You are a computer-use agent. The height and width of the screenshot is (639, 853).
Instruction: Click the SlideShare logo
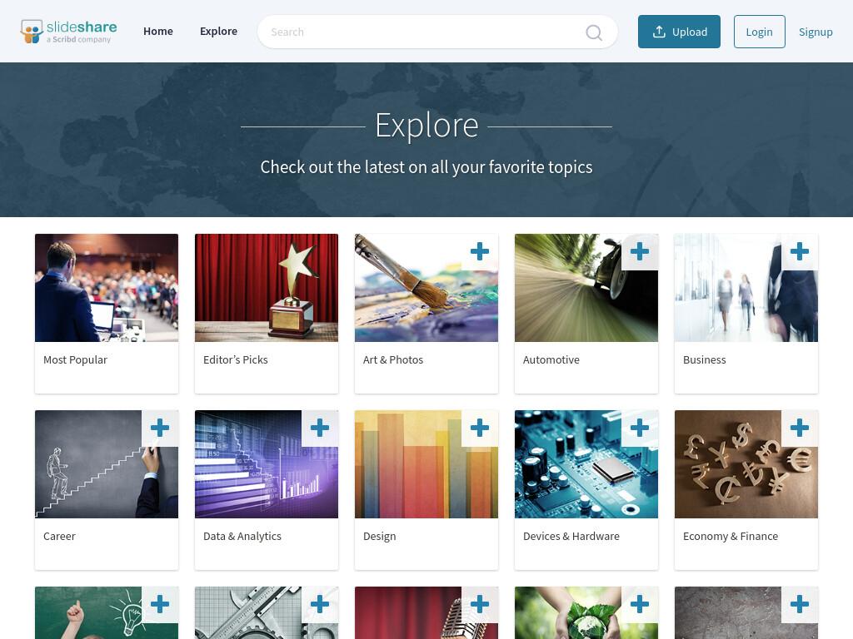[68, 32]
